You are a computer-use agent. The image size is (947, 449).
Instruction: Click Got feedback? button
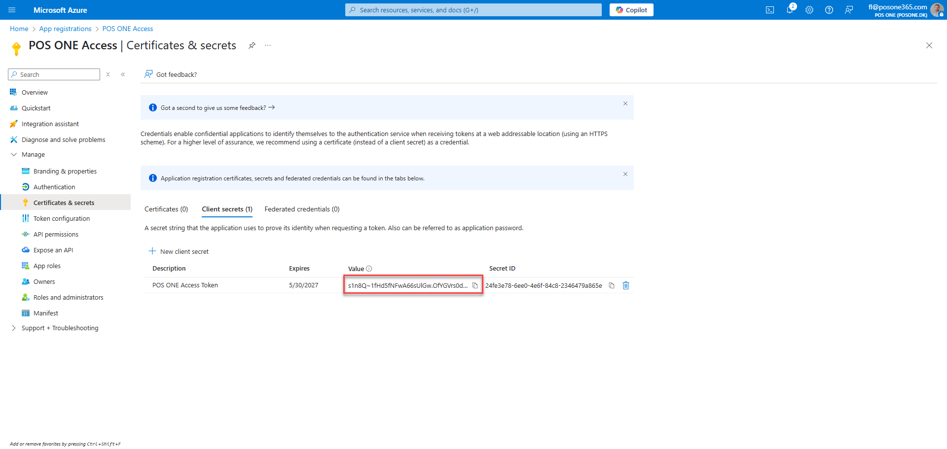171,74
